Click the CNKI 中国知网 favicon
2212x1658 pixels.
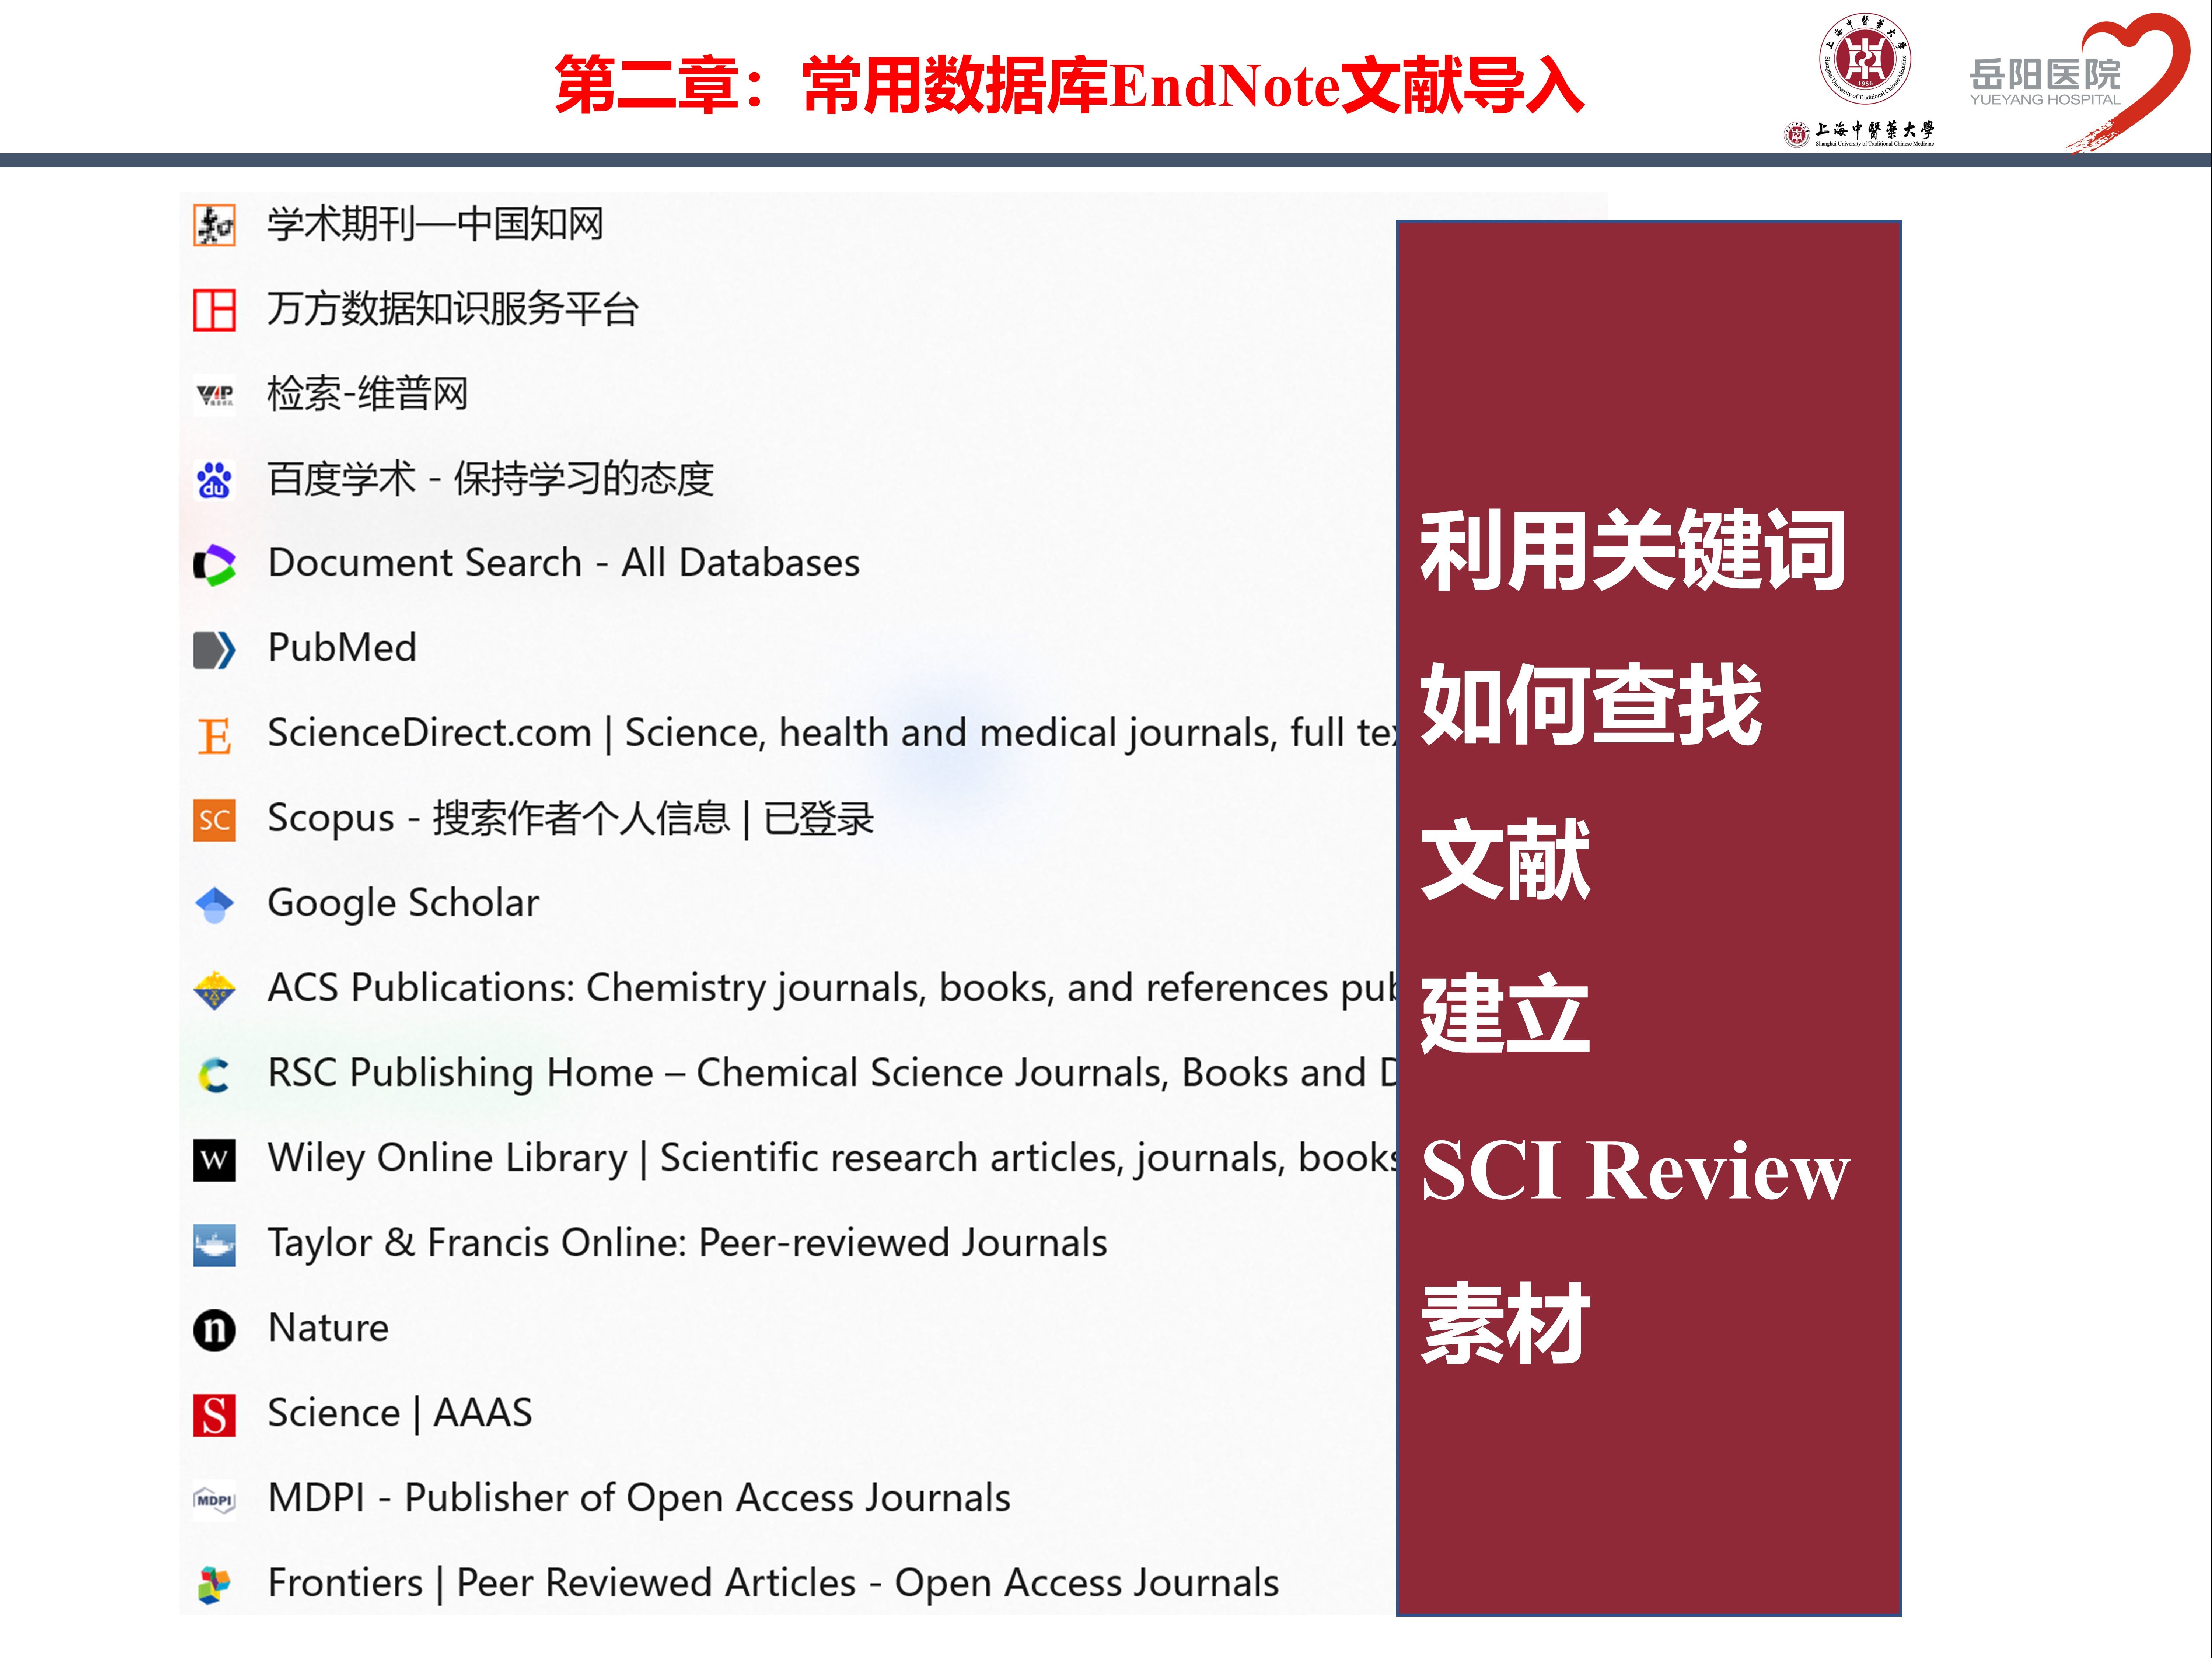(x=214, y=225)
